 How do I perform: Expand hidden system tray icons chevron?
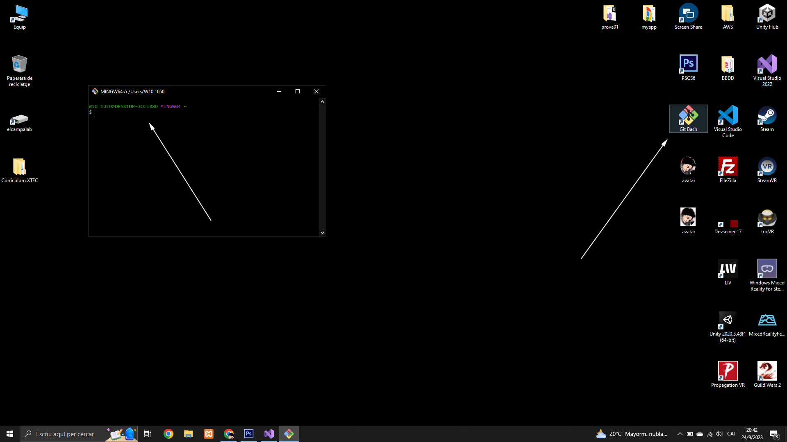coord(680,434)
